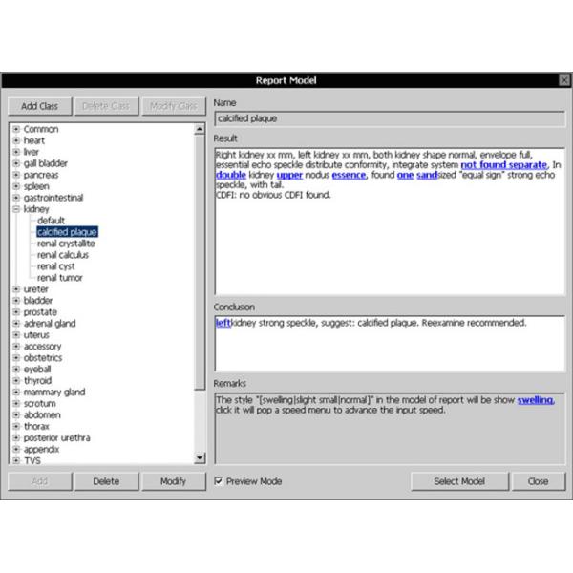This screenshot has height=573, width=573.
Task: Click the Name input field
Action: tap(389, 119)
